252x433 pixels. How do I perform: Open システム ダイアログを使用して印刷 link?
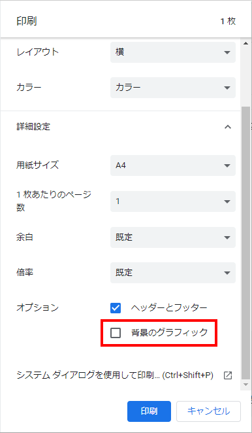pyautogui.click(x=115, y=375)
